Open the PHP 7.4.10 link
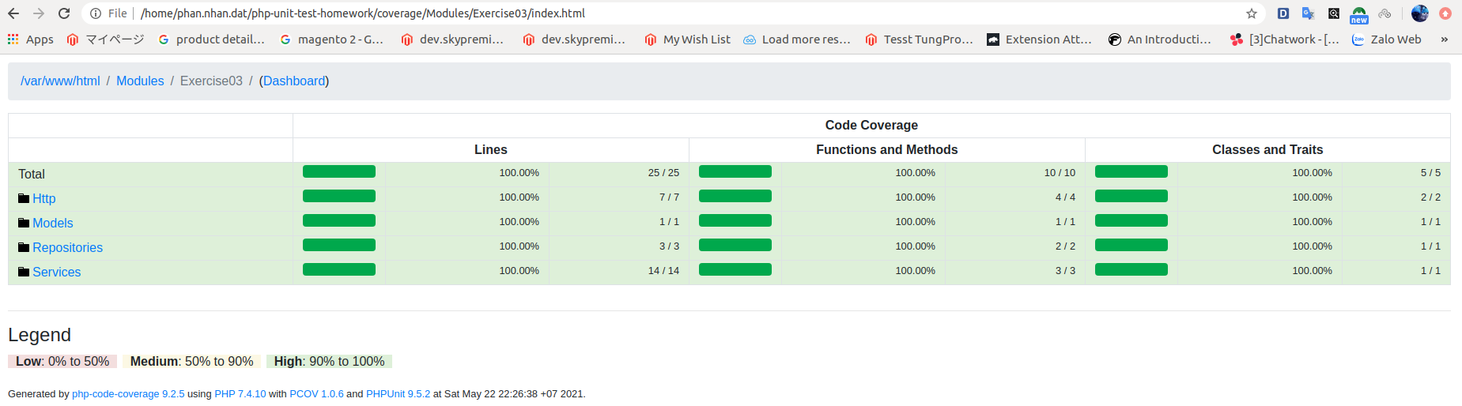1462x406 pixels. 240,393
